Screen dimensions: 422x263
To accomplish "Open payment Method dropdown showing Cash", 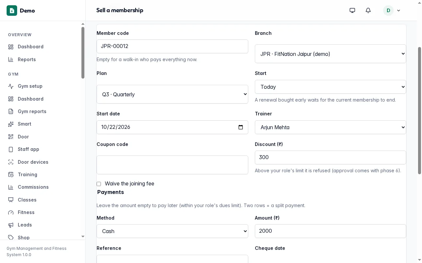I will pyautogui.click(x=172, y=231).
